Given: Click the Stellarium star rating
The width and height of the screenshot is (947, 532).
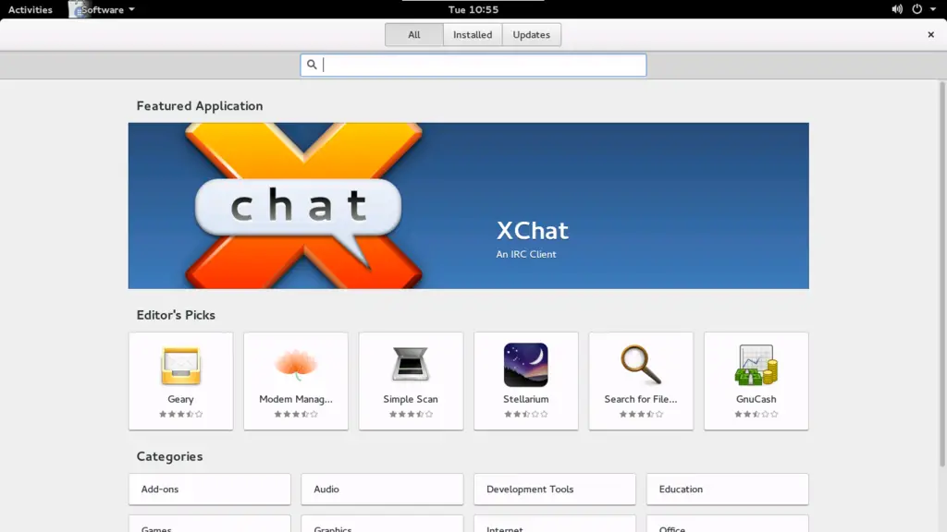Looking at the screenshot, I should 526,415.
